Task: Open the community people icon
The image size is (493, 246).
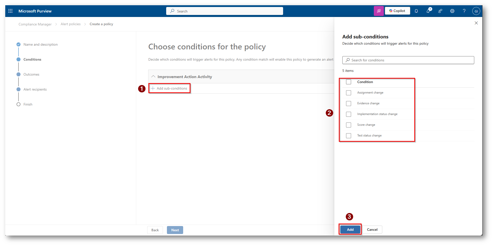Action: [440, 11]
